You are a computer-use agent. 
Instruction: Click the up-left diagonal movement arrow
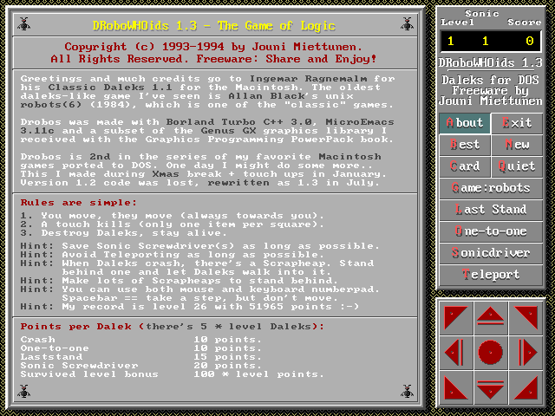(x=455, y=317)
